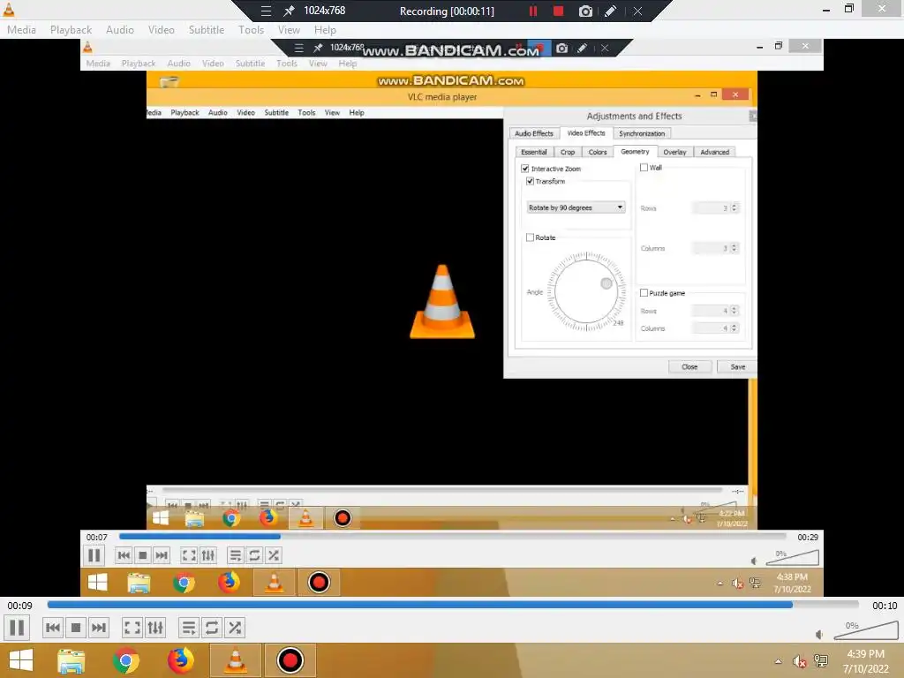Mute audio with the bottom speaker icon

click(x=819, y=635)
